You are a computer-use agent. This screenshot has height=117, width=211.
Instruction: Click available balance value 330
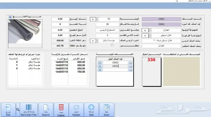coord(151,60)
